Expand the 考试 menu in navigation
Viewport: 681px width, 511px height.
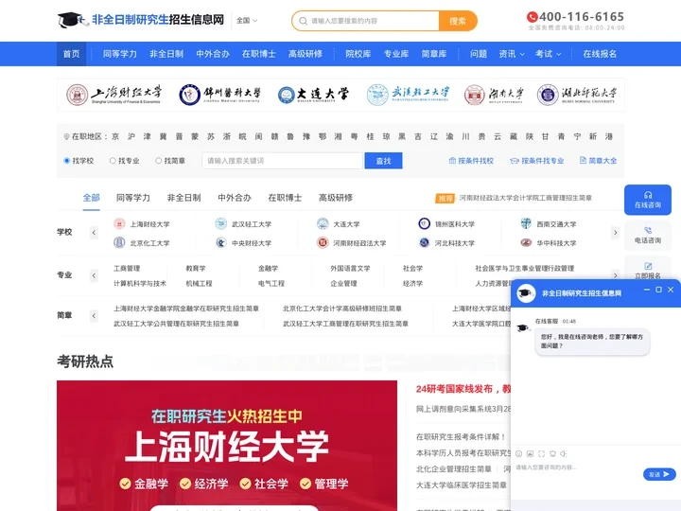point(548,54)
